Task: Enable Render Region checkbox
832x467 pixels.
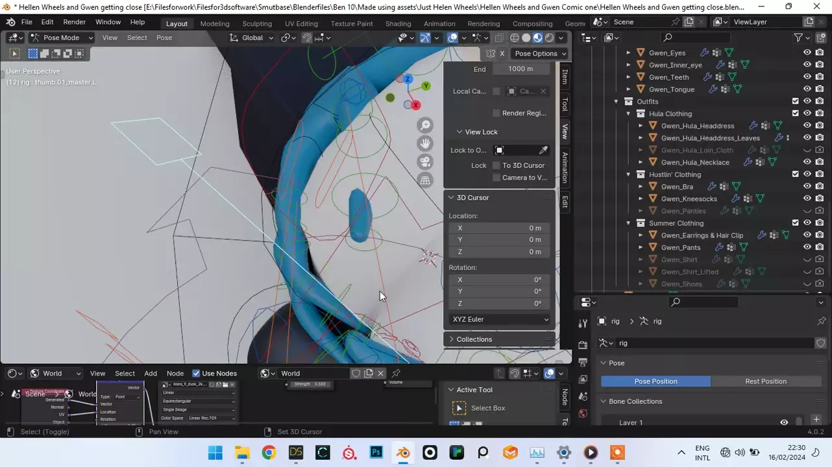Action: pos(496,113)
